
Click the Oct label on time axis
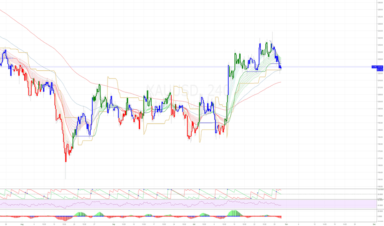tap(194, 224)
